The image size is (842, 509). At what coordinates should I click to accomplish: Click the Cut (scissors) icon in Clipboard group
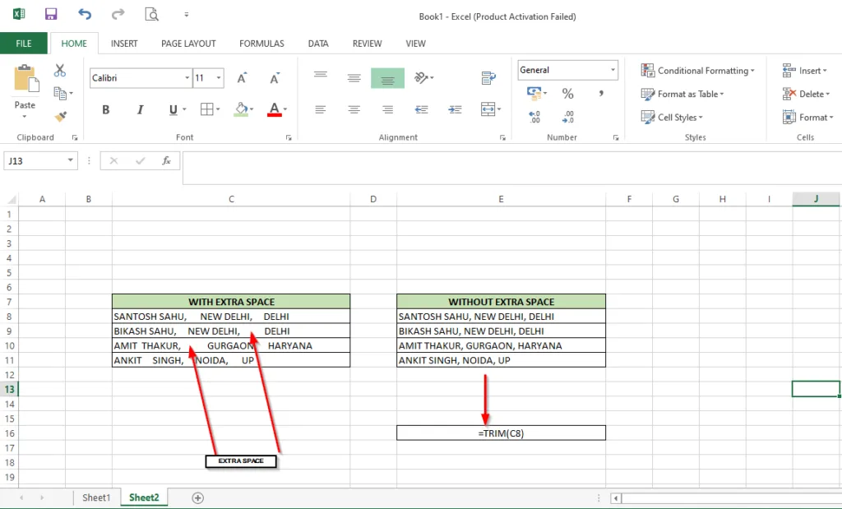tap(59, 70)
